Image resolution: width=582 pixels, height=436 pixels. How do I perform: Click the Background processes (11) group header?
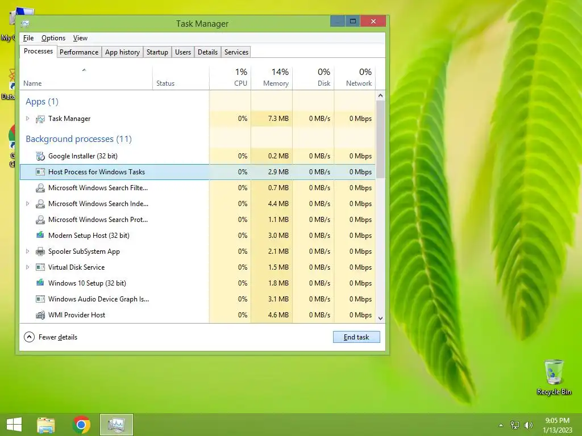(x=78, y=139)
